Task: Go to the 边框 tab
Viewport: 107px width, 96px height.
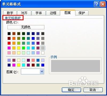Action: coord(53,13)
